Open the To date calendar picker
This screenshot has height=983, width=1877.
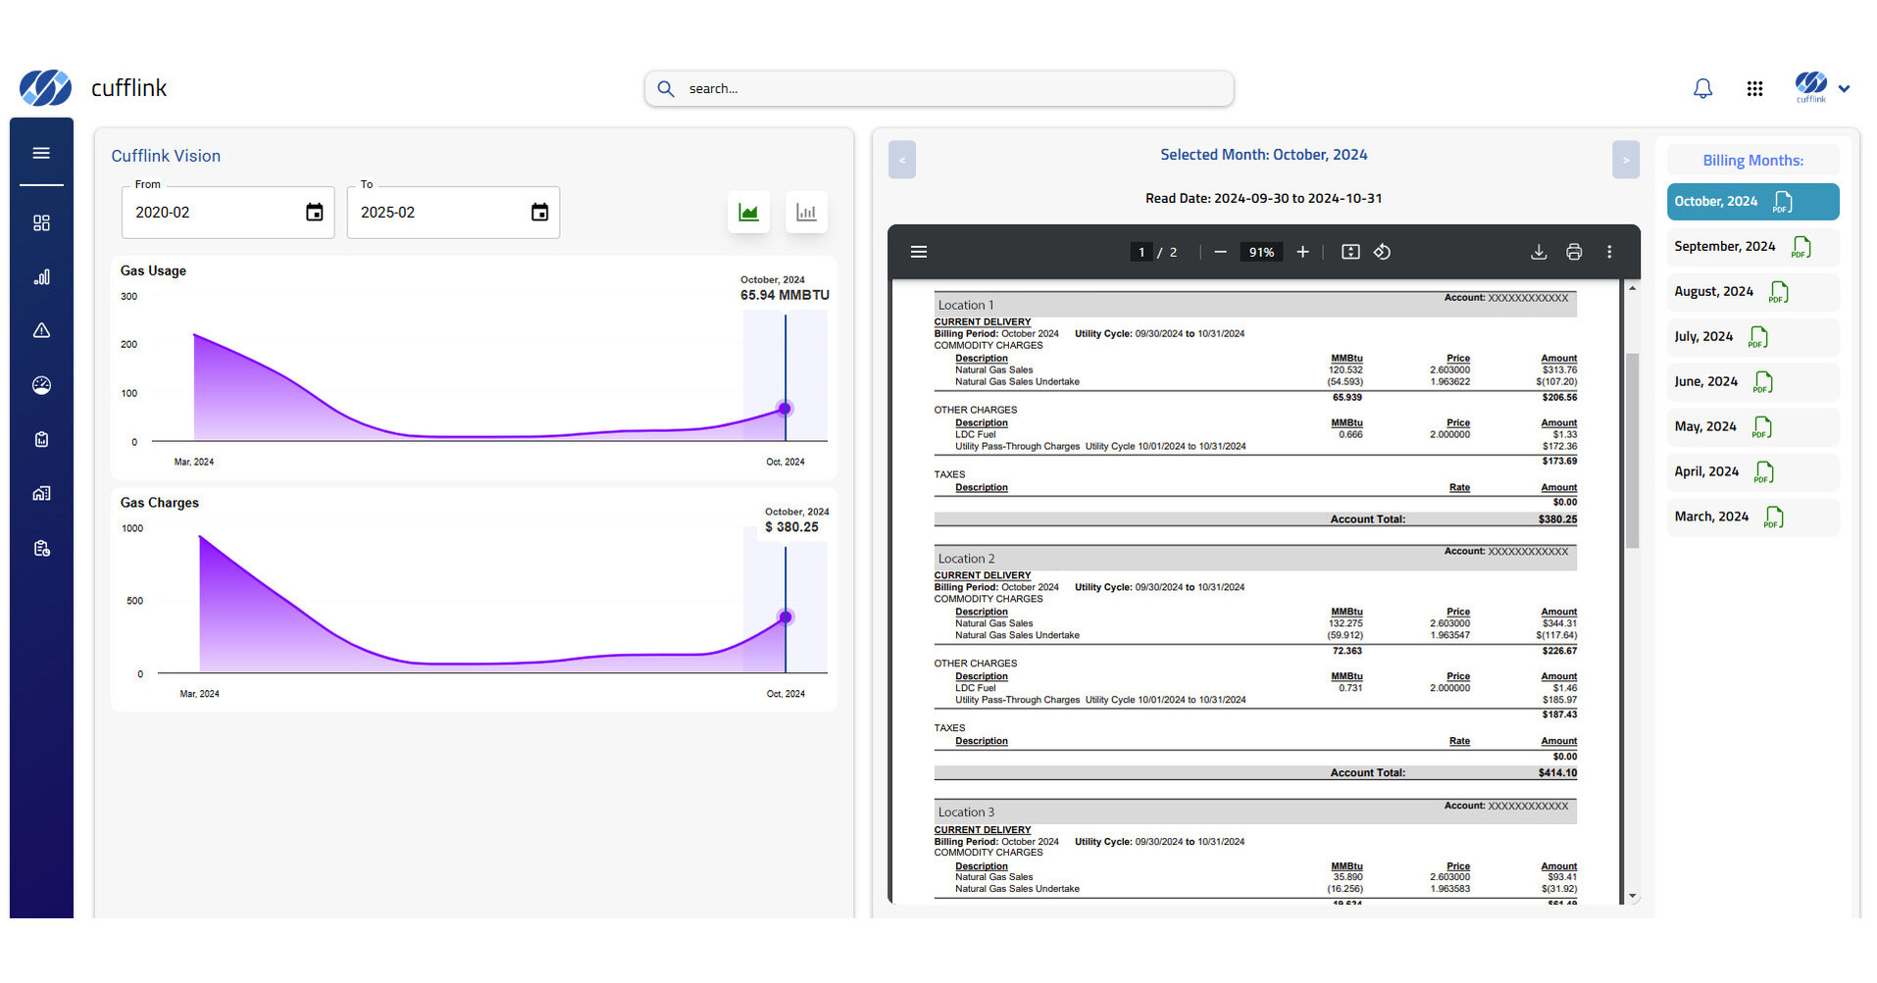pyautogui.click(x=539, y=213)
